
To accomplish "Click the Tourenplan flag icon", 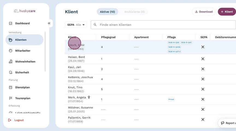I will click(x=11, y=98).
